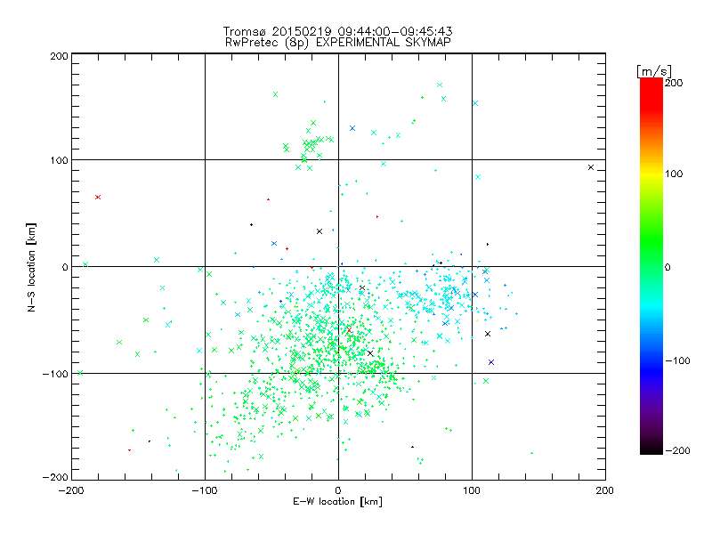Screen dimensions: 712x534
Task: Click the colorbar label '-200' at the bottom
Action: 677,450
